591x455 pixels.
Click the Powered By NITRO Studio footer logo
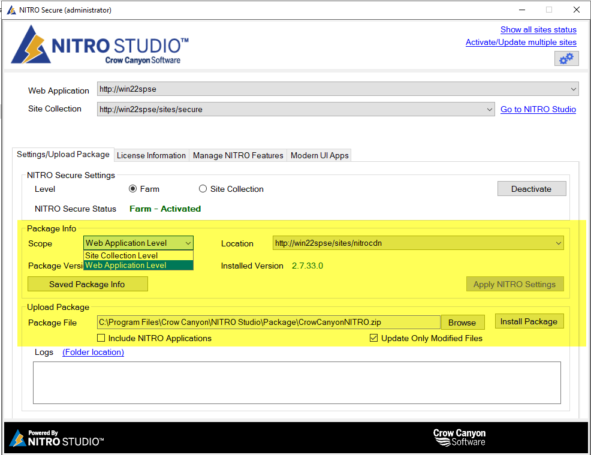click(x=56, y=438)
